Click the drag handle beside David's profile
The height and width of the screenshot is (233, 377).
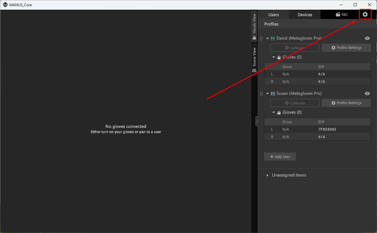(x=261, y=38)
